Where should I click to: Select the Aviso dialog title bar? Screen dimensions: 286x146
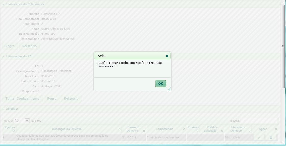click(x=132, y=56)
